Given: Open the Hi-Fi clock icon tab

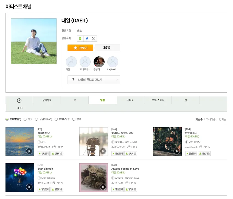Looking at the screenshot, I should tap(19, 101).
